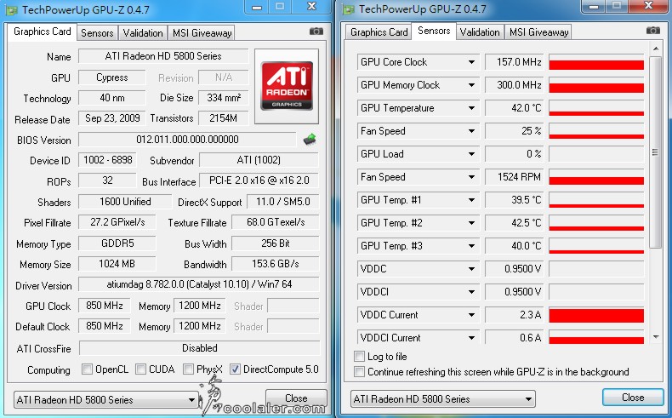The image size is (672, 418).
Task: Click scrollbar down arrow in Sensors window
Action: click(x=656, y=337)
